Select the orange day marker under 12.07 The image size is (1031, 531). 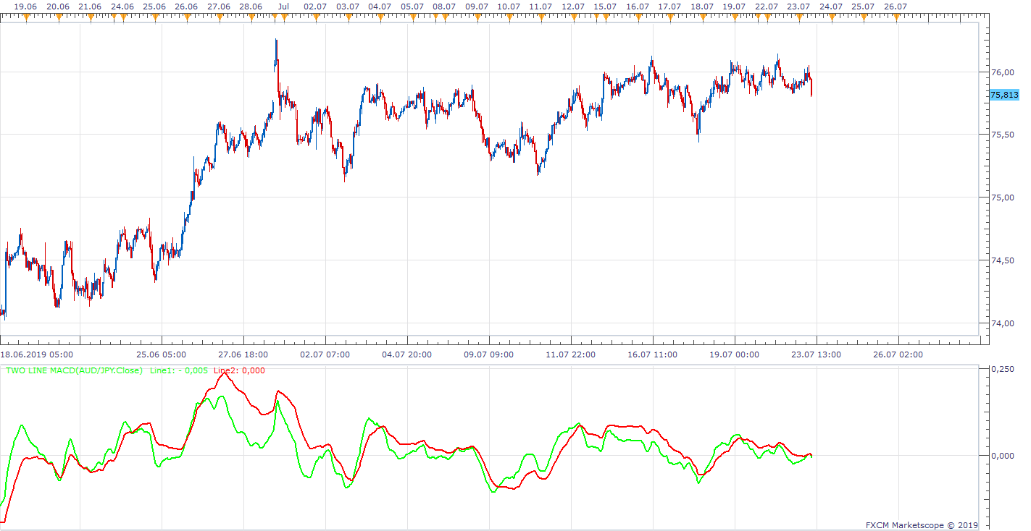click(x=573, y=18)
